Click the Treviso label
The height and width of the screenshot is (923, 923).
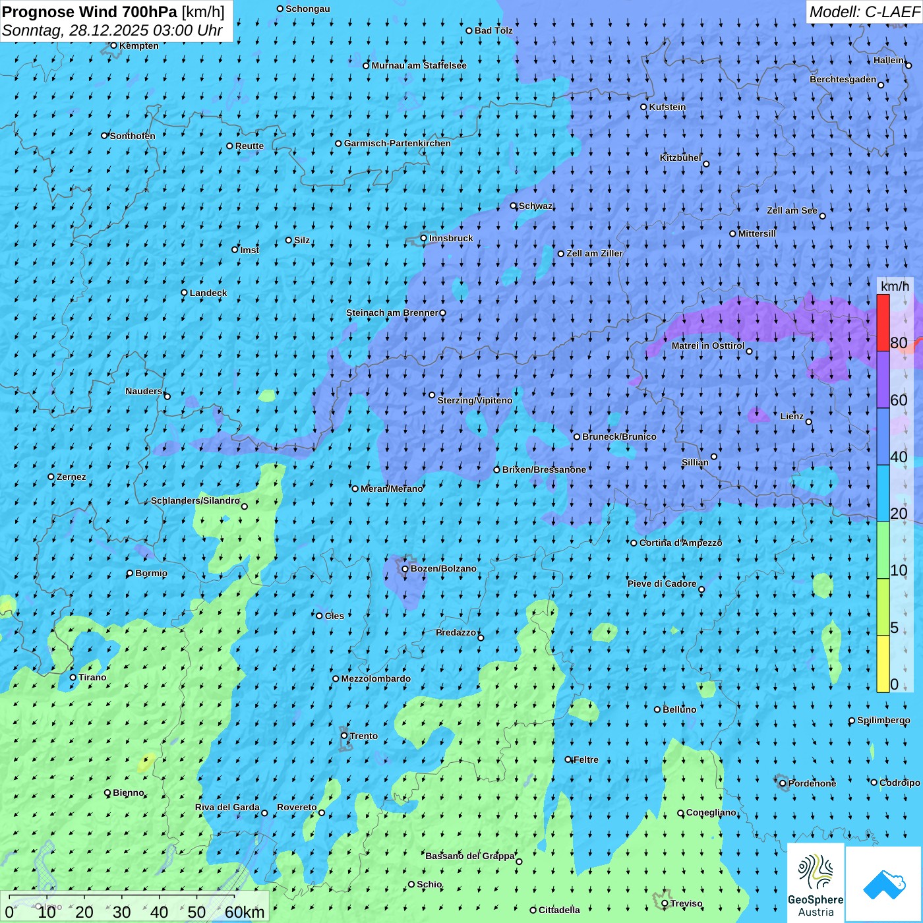tap(686, 903)
